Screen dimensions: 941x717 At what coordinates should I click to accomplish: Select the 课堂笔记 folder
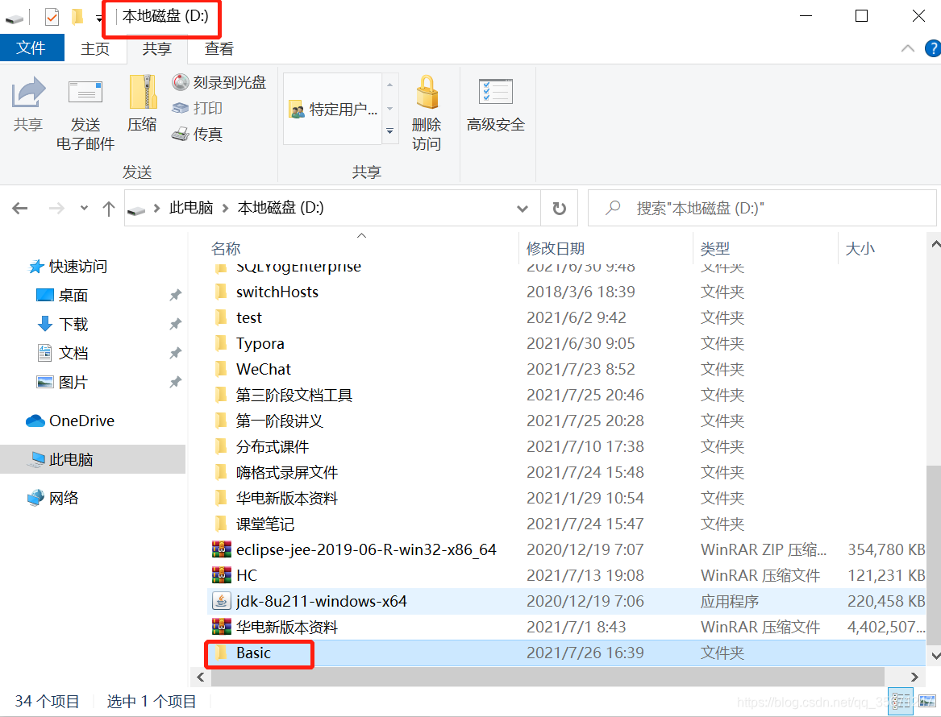point(566,524)
